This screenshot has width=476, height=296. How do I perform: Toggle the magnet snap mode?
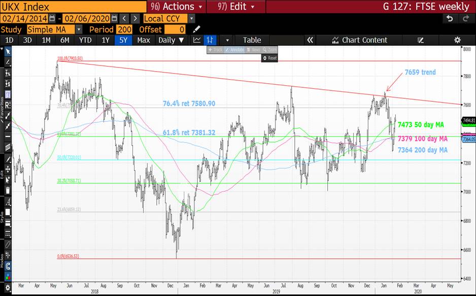(x=8, y=266)
